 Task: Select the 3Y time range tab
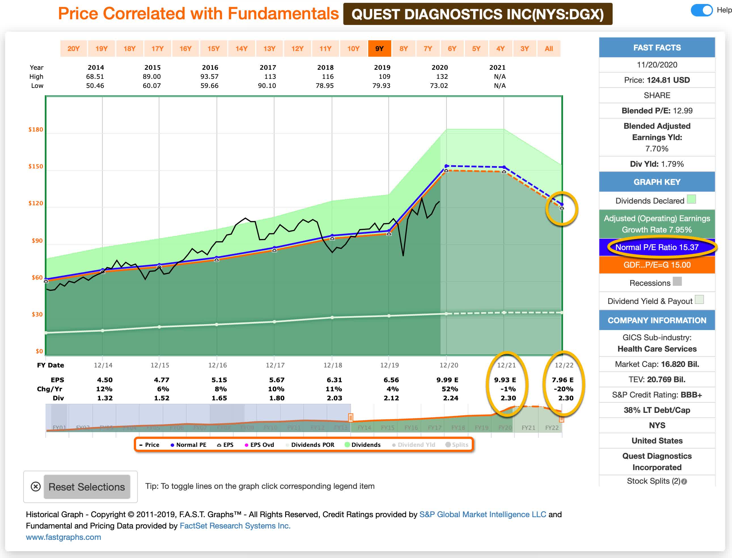(x=525, y=49)
